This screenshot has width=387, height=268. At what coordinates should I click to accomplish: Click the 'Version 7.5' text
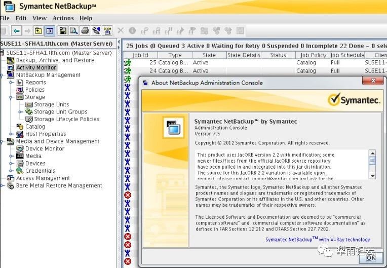pyautogui.click(x=207, y=134)
